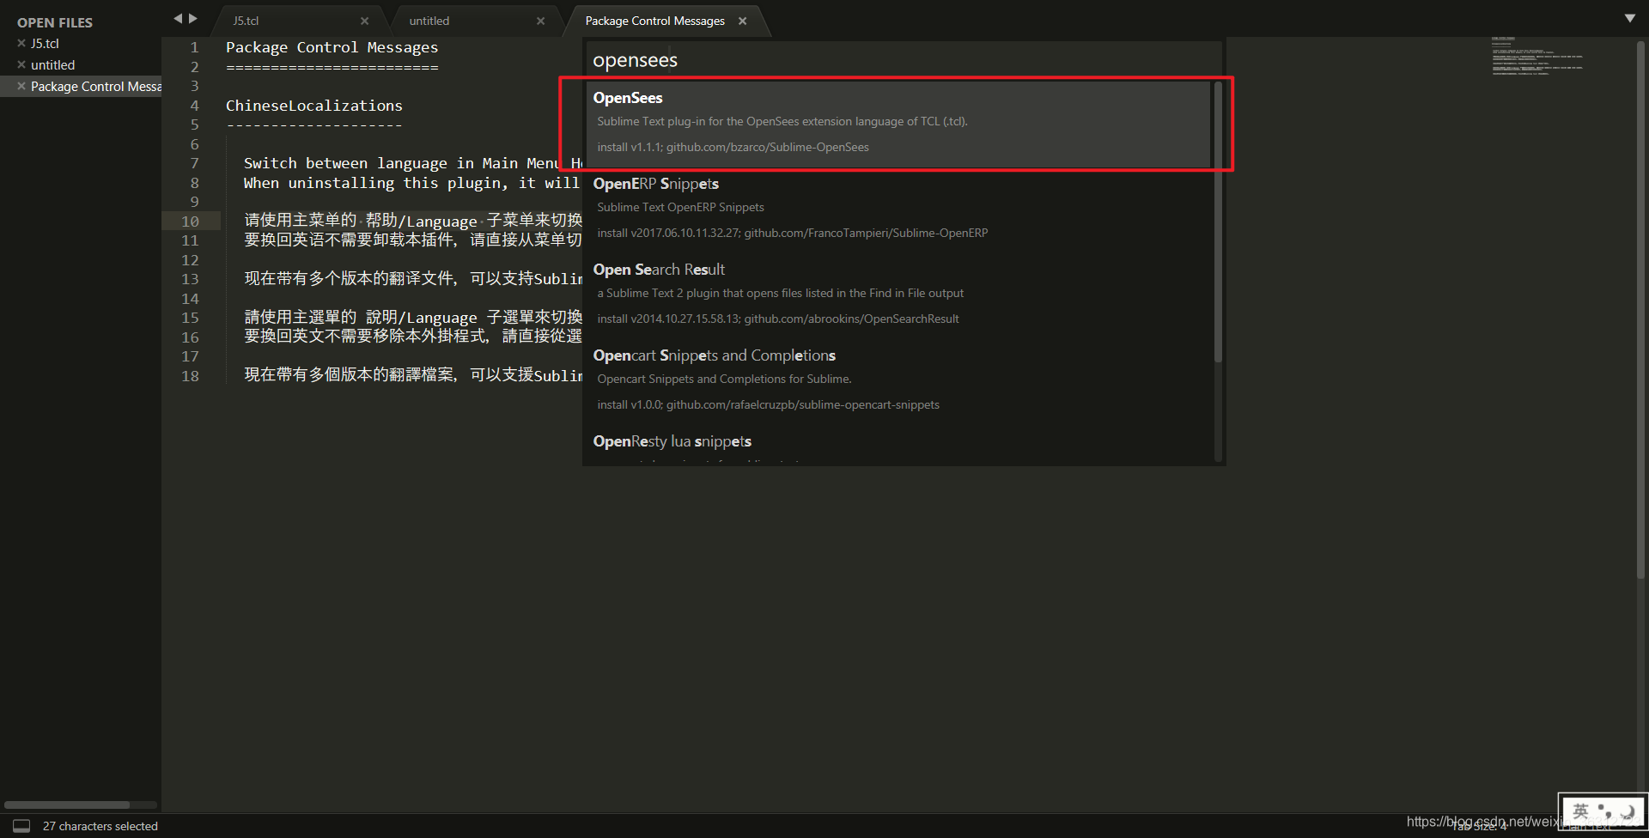Image resolution: width=1649 pixels, height=838 pixels.
Task: Click the Tab Size status bar setting
Action: 1479,827
